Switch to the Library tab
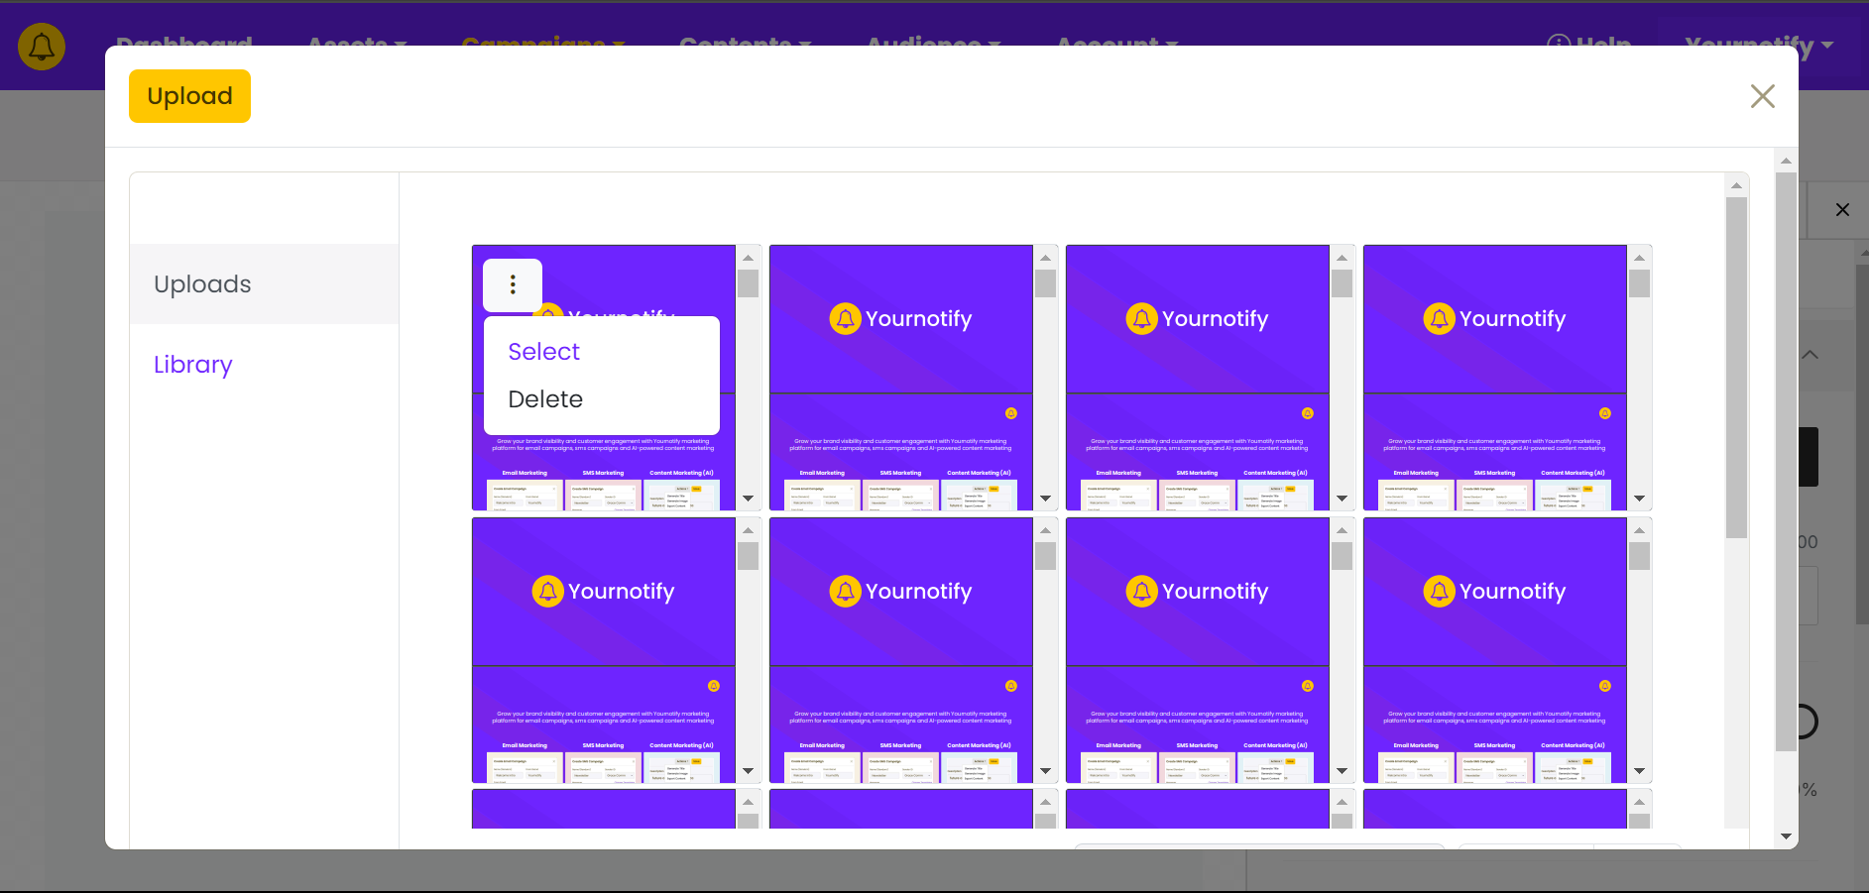1869x893 pixels. click(x=193, y=365)
